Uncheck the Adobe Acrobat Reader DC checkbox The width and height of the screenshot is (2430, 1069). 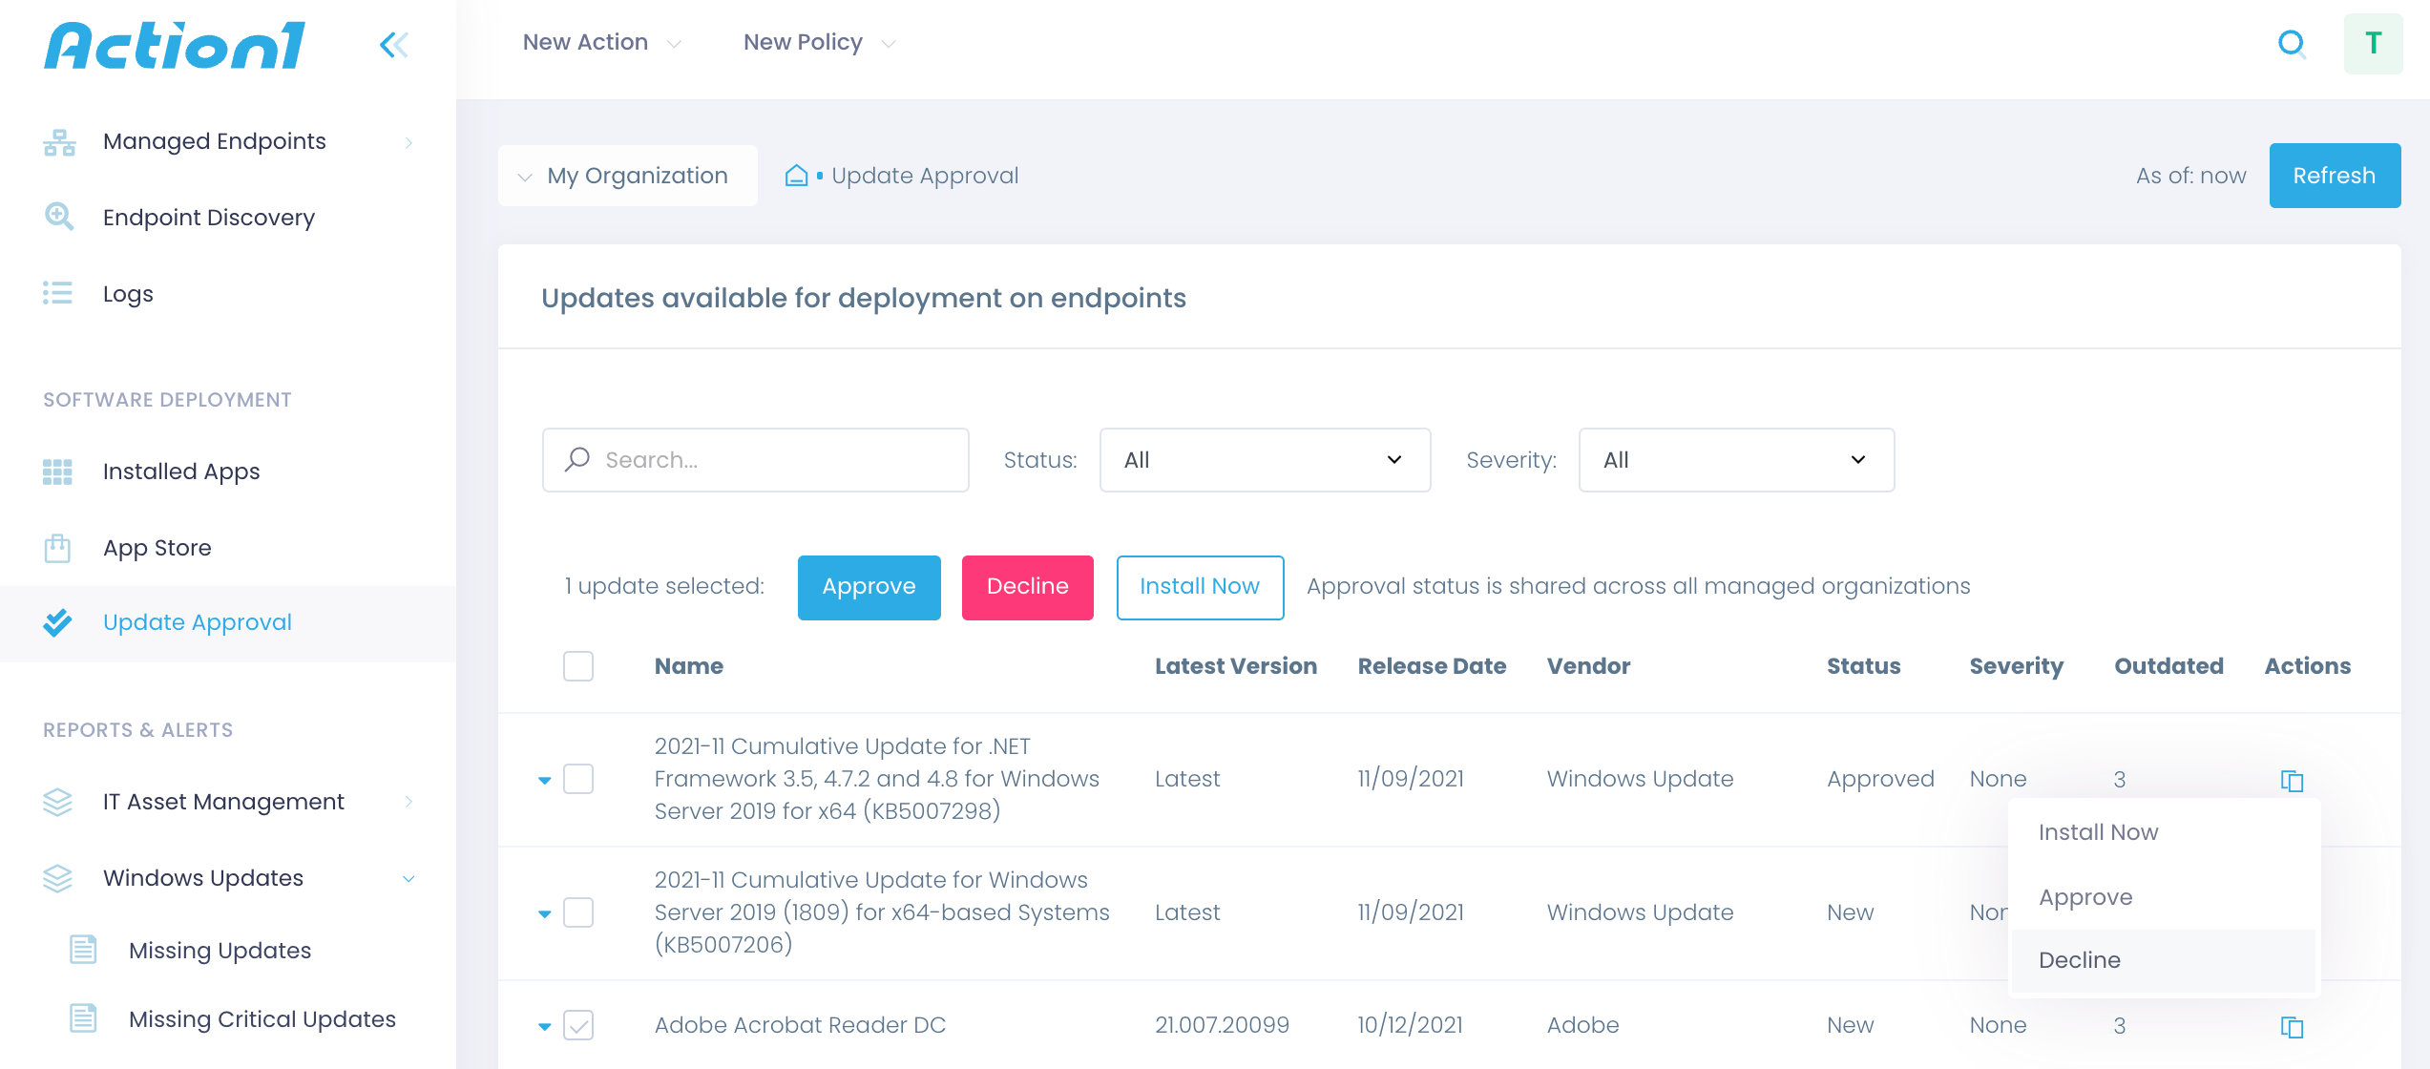pos(578,1025)
